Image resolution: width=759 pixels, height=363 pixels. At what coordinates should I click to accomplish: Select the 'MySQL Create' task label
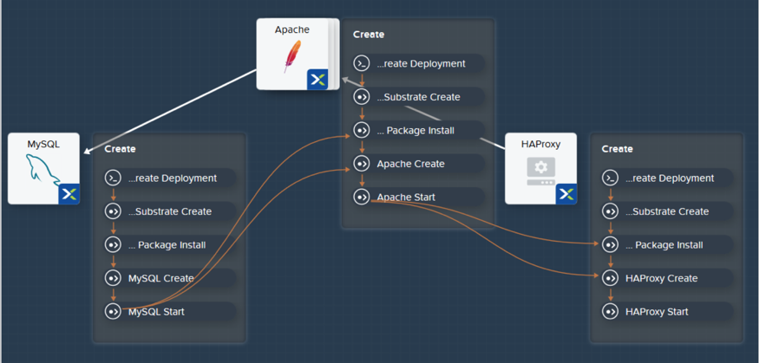160,278
